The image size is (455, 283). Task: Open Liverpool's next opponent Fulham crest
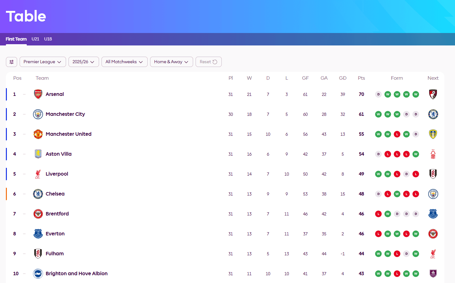433,174
